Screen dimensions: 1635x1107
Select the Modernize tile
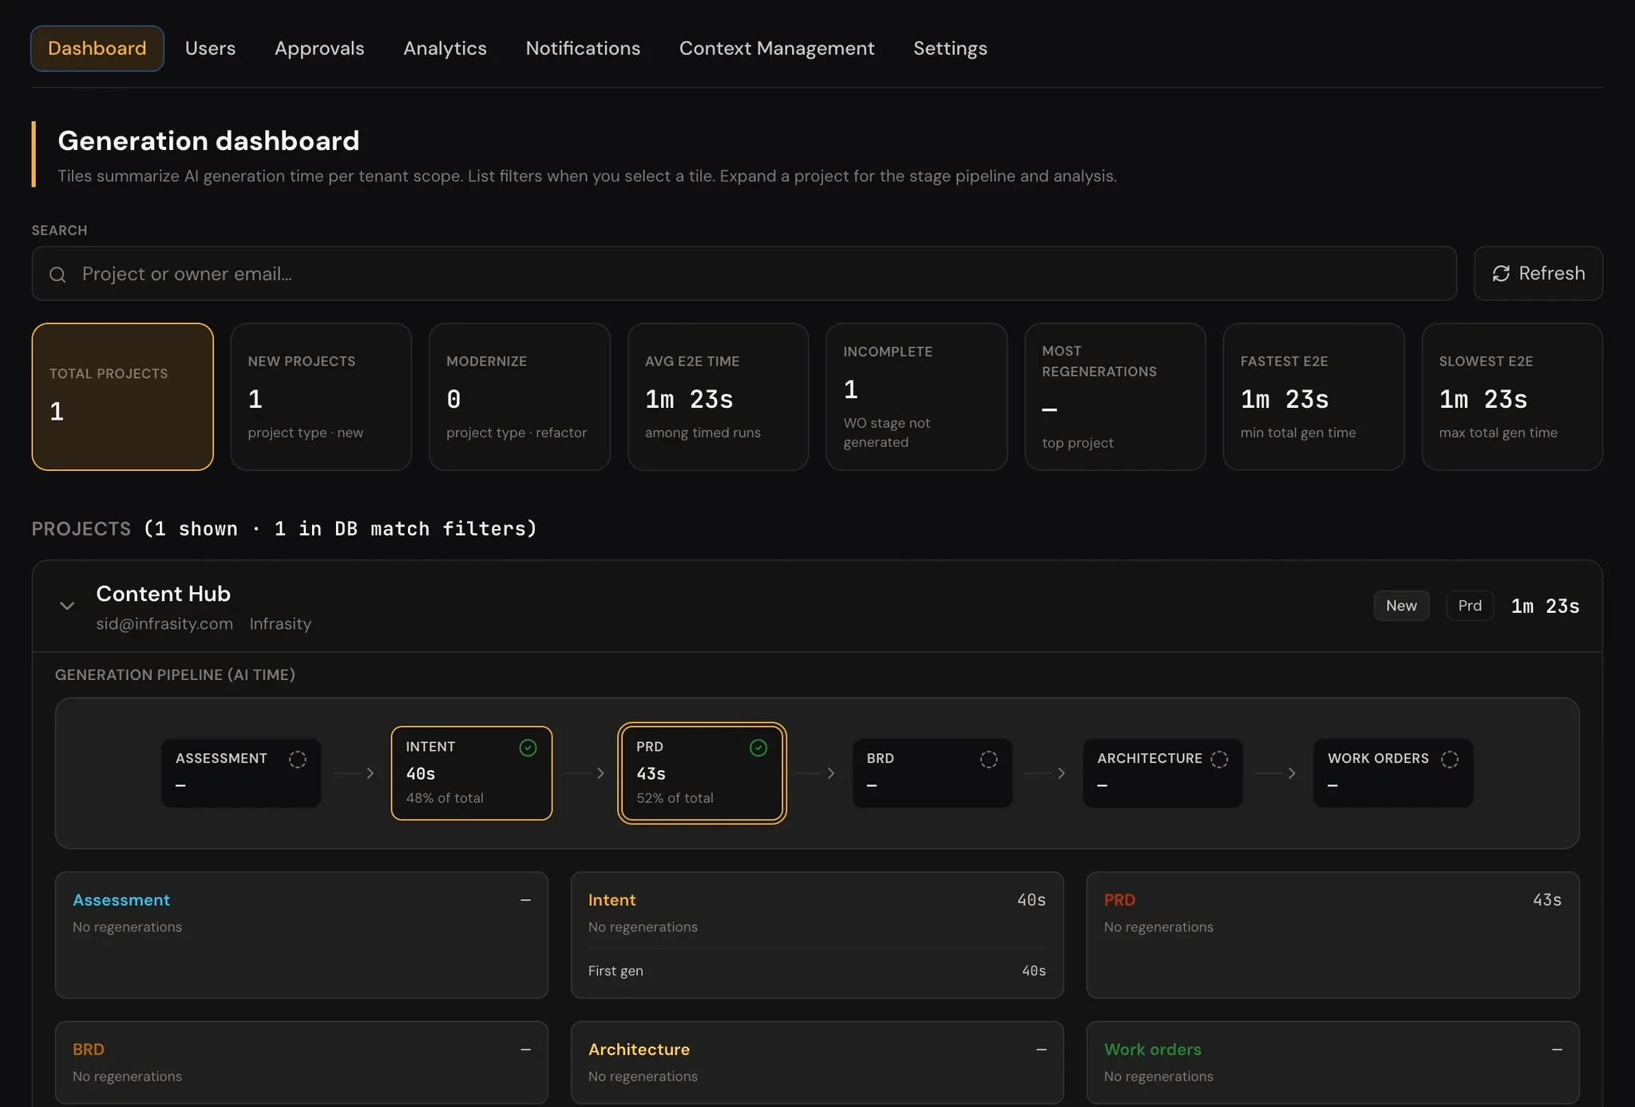[520, 397]
